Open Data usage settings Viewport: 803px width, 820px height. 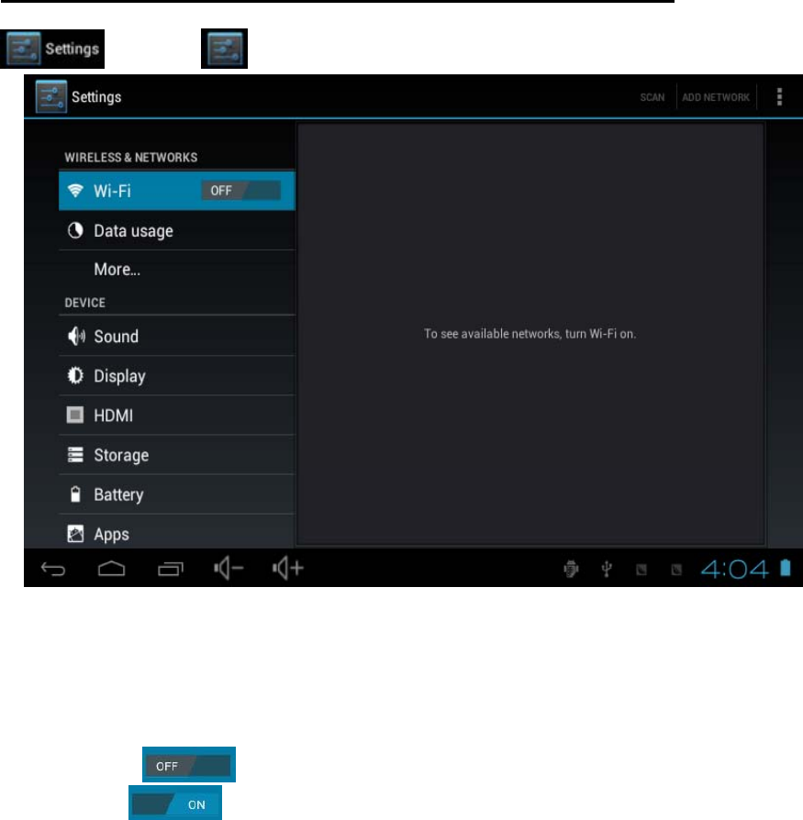point(177,230)
